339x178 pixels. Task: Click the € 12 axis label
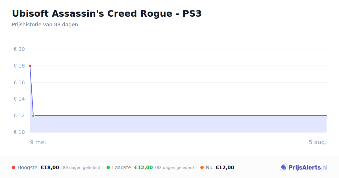(x=19, y=116)
